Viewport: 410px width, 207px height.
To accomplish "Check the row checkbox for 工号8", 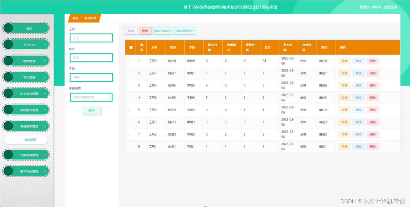I will [x=129, y=61].
